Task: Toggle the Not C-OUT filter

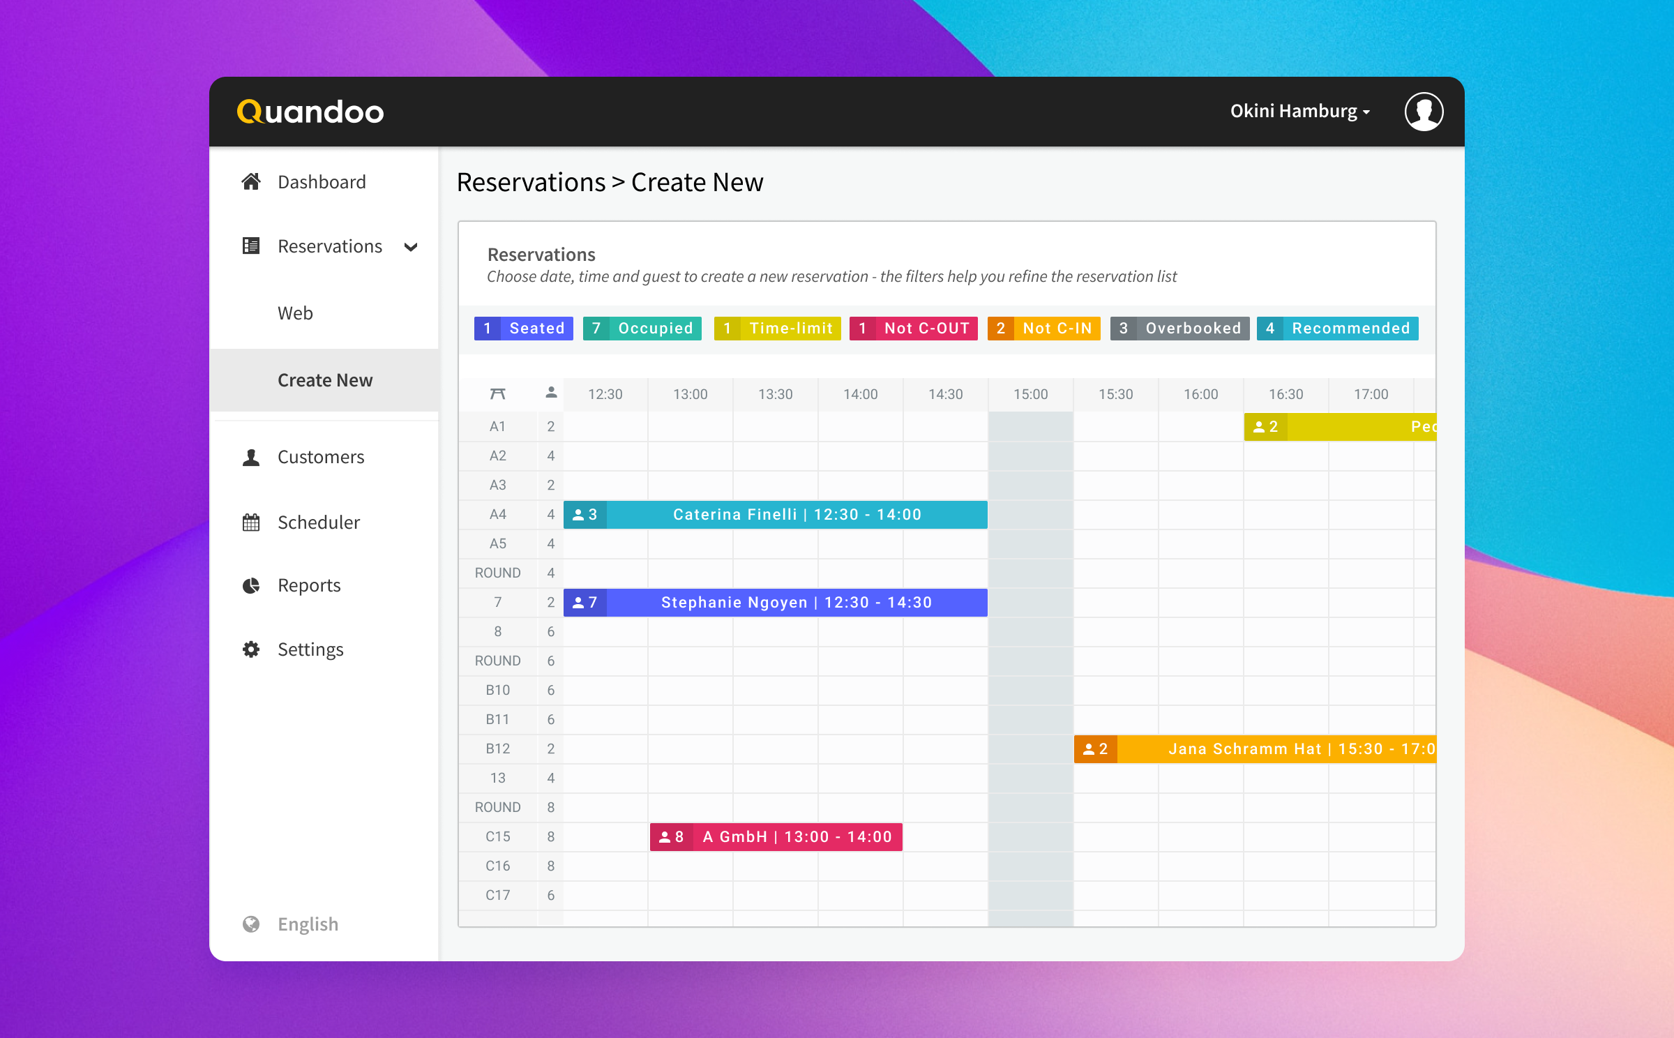Action: tap(914, 329)
